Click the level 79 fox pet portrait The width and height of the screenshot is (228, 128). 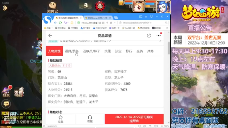pyautogui.click(x=139, y=6)
